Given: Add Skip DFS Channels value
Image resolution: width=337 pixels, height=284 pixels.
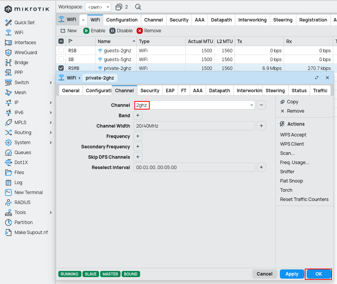Looking at the screenshot, I should pos(138,157).
